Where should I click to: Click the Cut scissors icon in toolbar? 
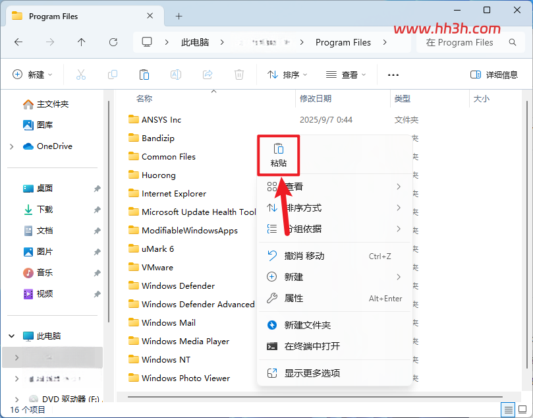click(81, 75)
